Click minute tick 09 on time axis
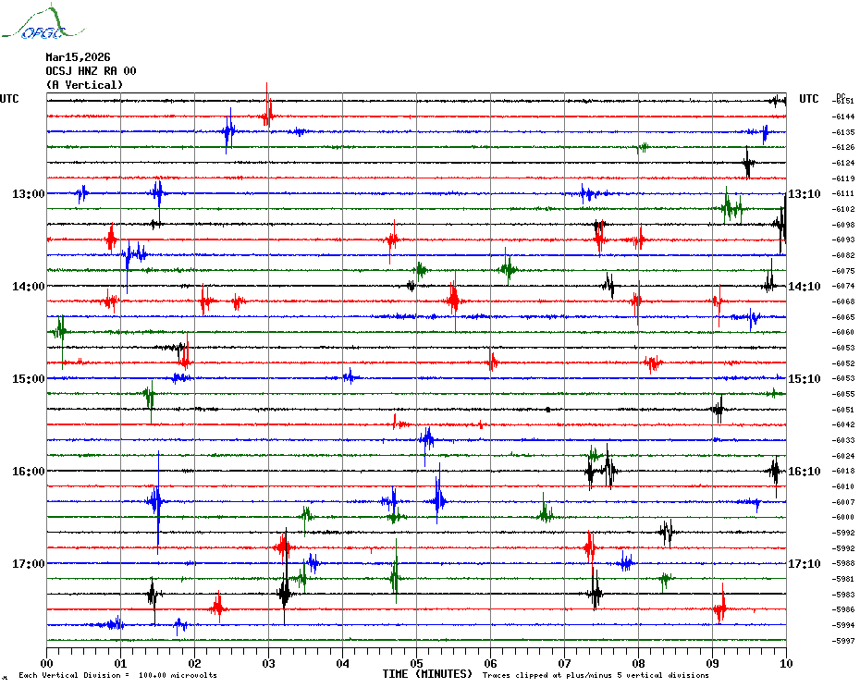 coord(712,663)
